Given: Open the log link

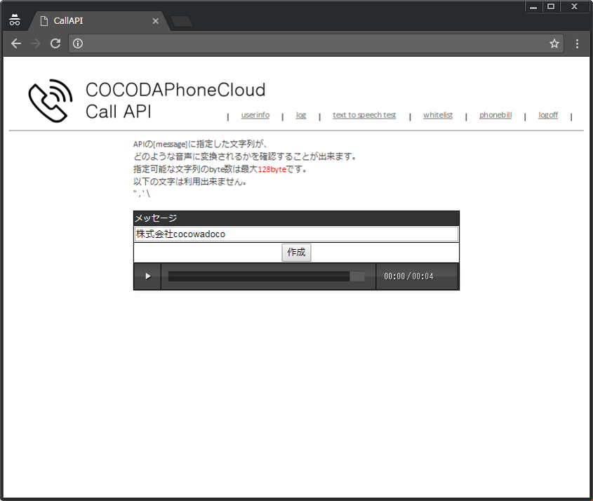Looking at the screenshot, I should point(301,115).
